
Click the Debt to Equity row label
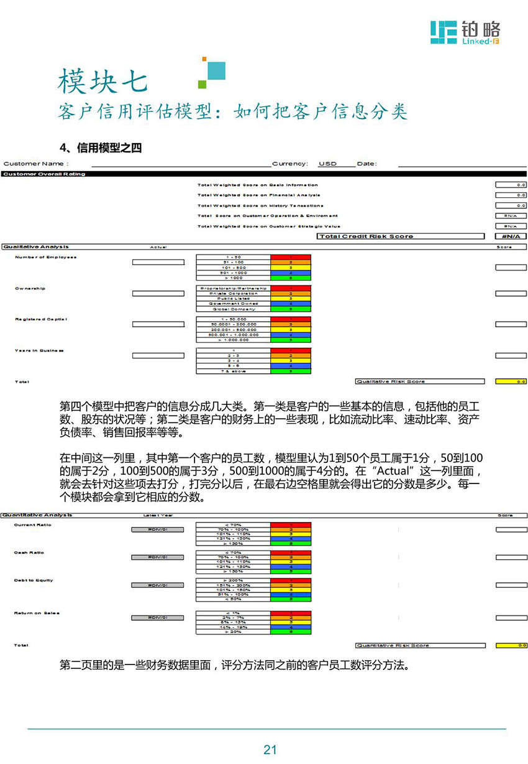point(34,580)
